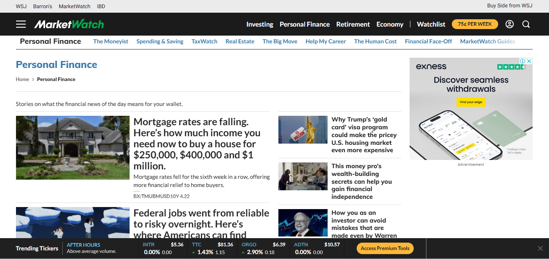Select the TaxWatch tab
549x259 pixels.
tap(205, 41)
